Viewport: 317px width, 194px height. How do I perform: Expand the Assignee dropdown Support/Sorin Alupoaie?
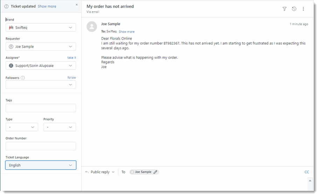coord(41,66)
